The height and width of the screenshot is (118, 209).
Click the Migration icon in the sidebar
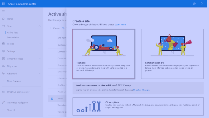[x=3, y=66]
